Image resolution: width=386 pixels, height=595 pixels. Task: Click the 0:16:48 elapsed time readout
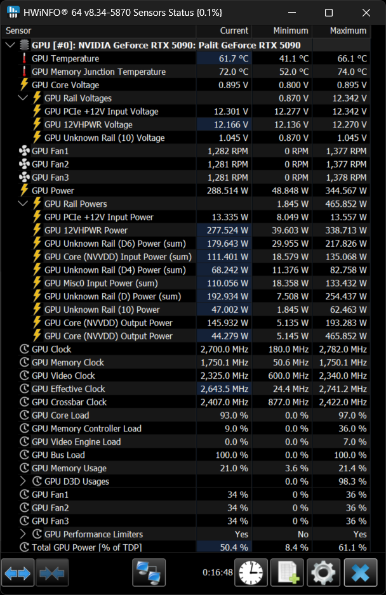coord(217,572)
